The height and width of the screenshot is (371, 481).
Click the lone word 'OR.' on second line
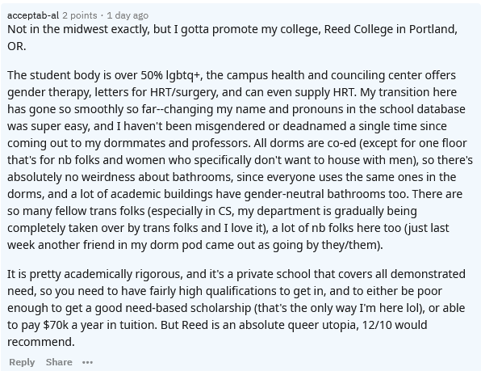click(x=17, y=46)
